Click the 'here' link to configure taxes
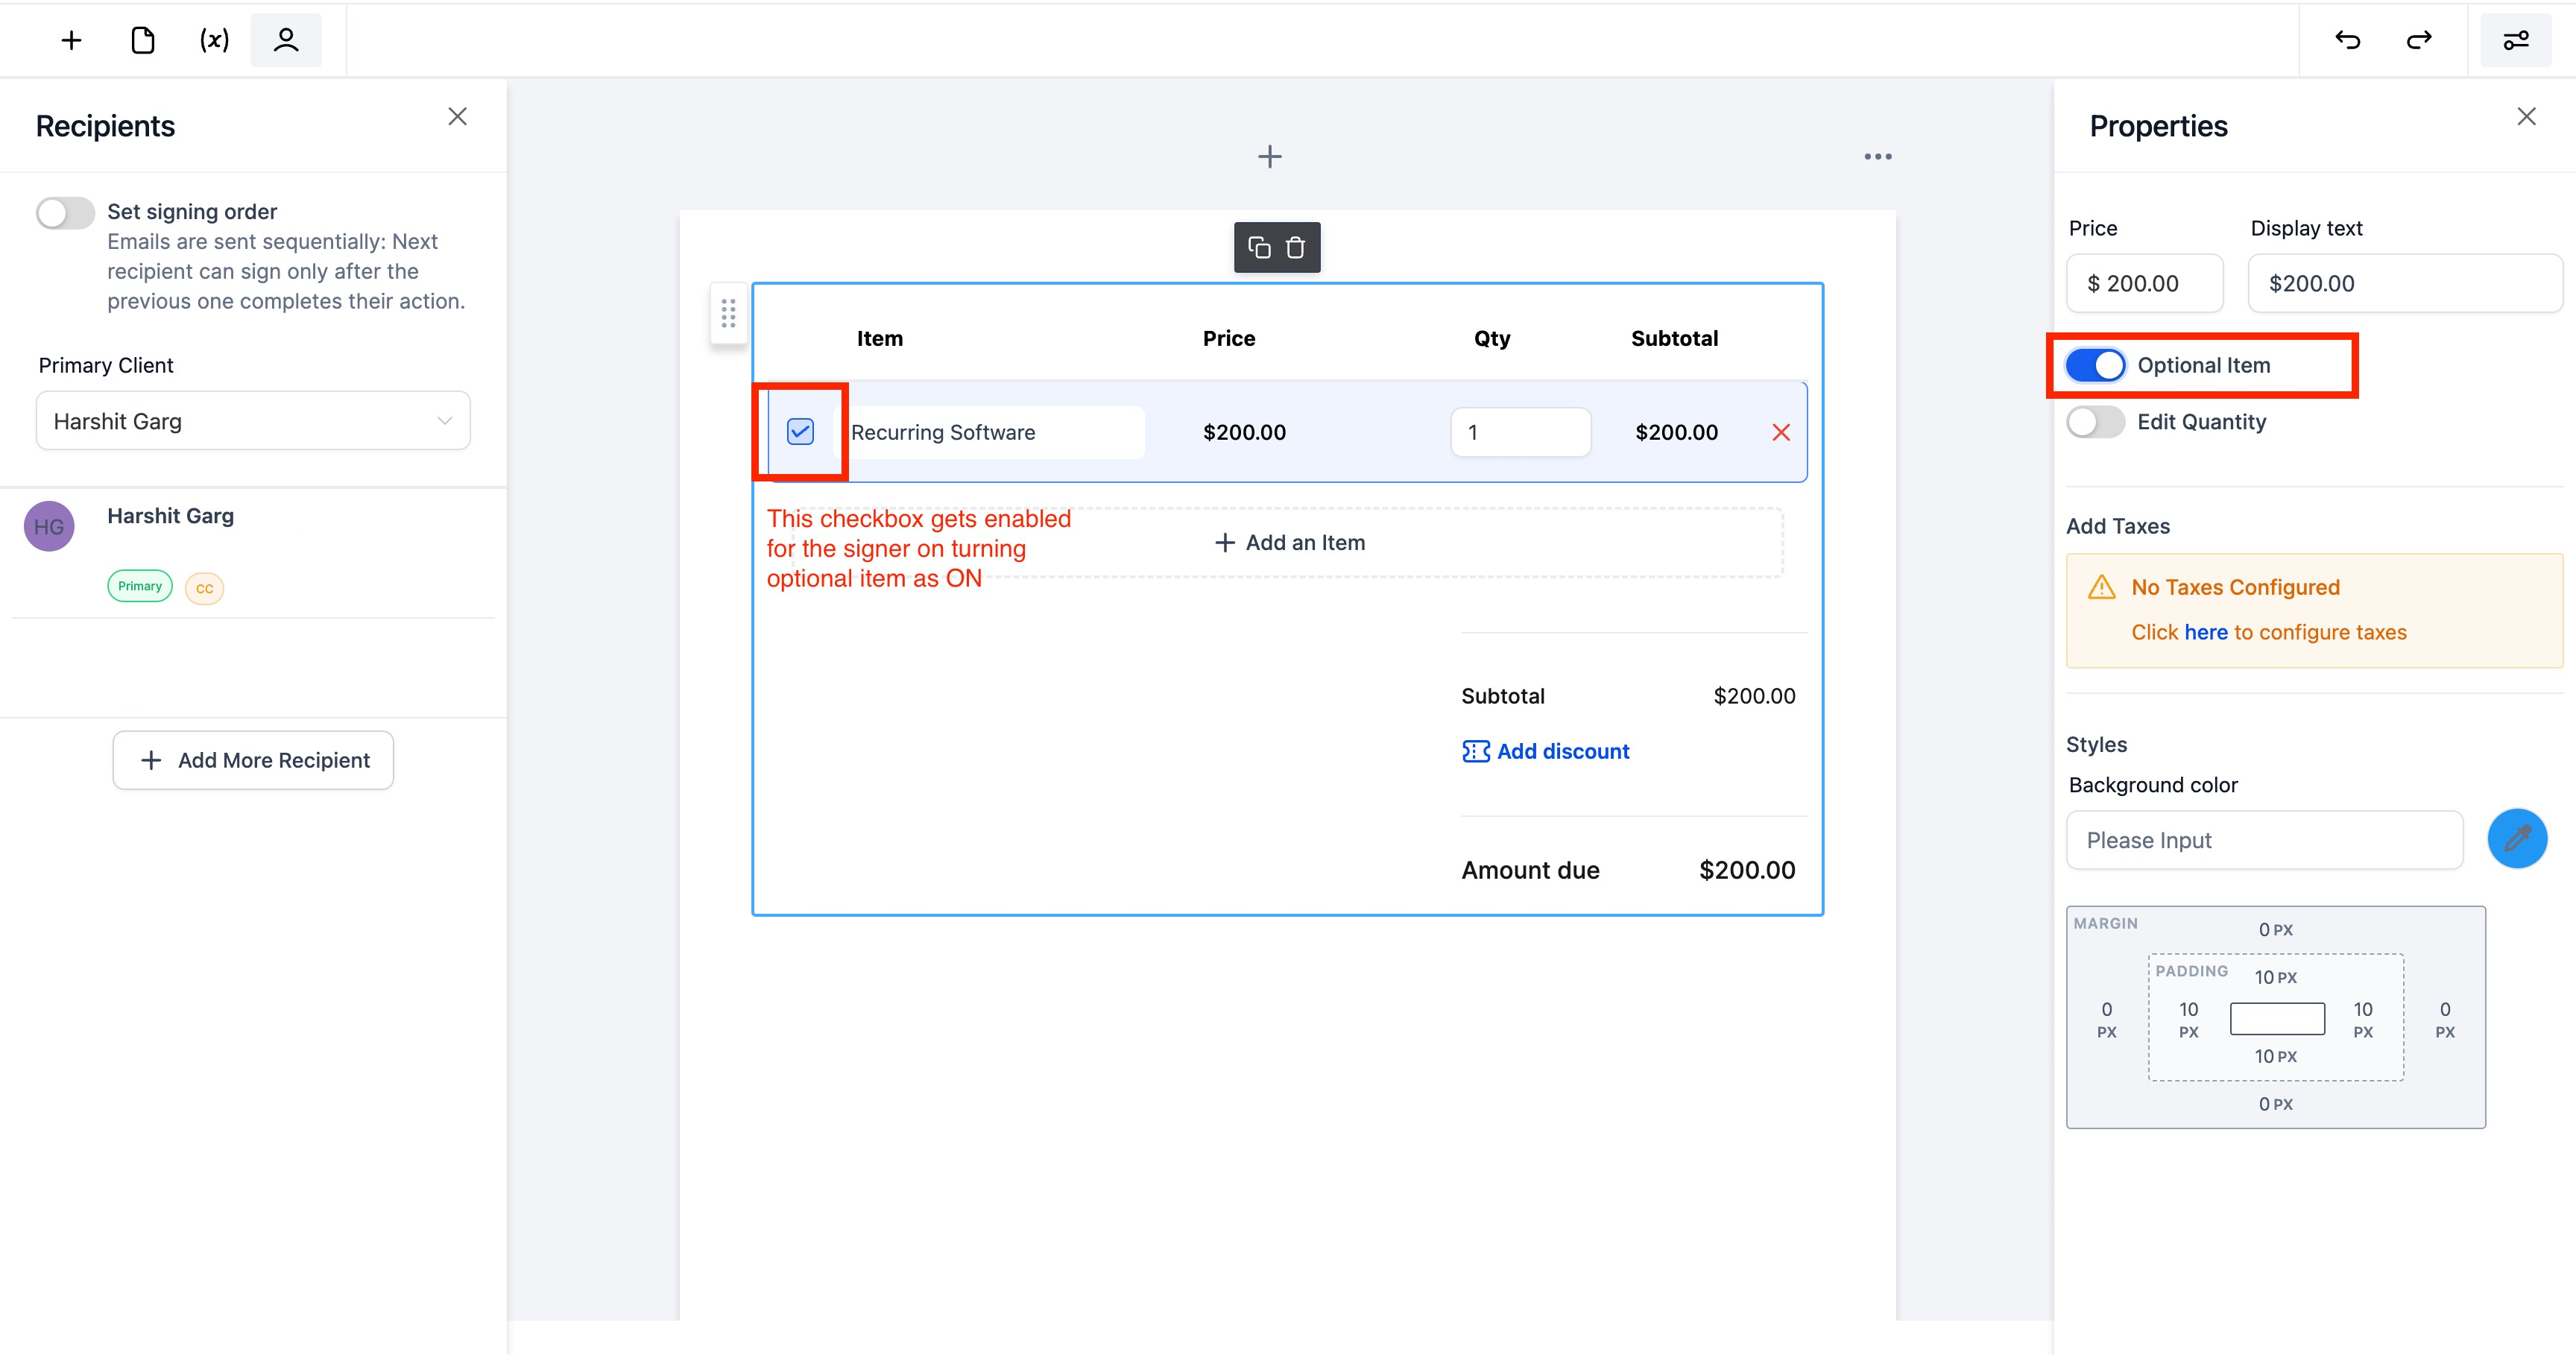Image resolution: width=2576 pixels, height=1355 pixels. point(2205,632)
